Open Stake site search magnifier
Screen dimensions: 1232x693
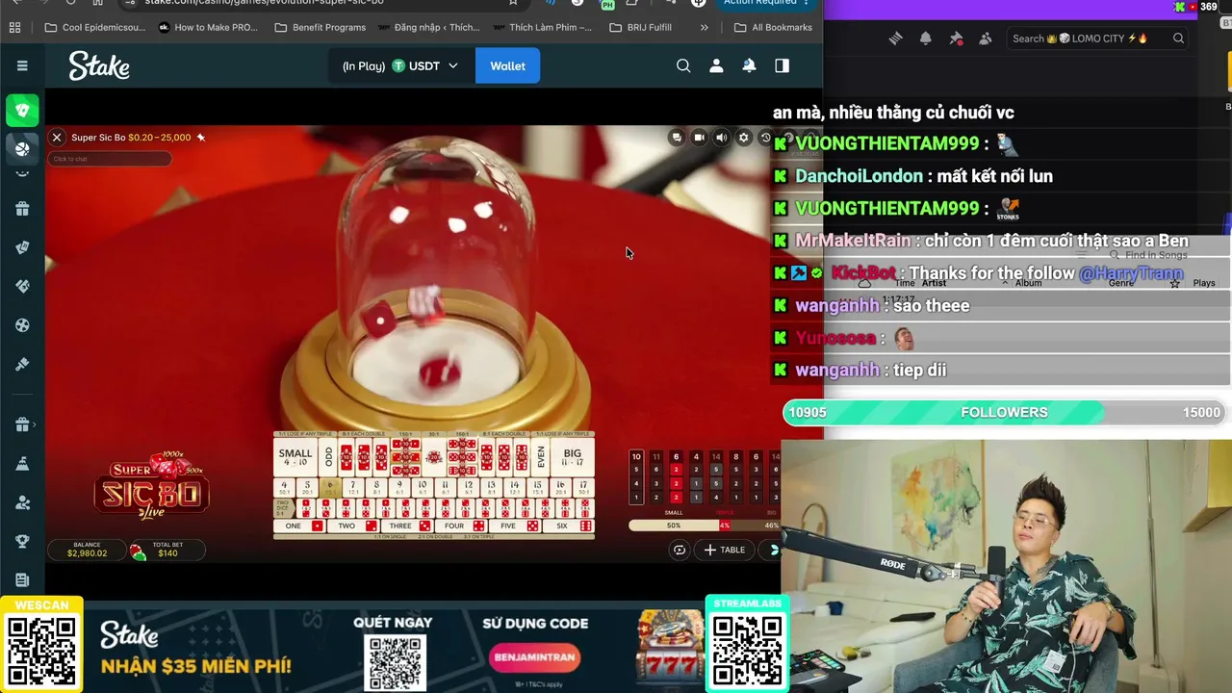pos(683,65)
